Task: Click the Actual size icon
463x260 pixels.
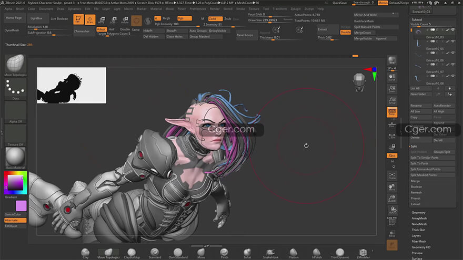Action: (x=392, y=100)
